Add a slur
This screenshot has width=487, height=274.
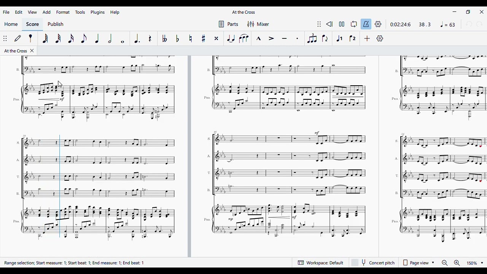click(x=244, y=38)
